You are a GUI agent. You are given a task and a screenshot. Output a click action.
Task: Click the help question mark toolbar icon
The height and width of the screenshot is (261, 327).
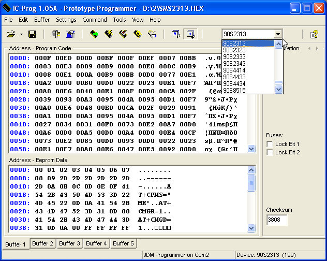coord(314,34)
